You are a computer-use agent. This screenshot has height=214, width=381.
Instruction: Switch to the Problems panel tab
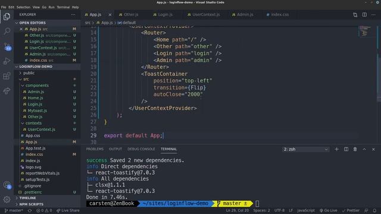pyautogui.click(x=95, y=149)
